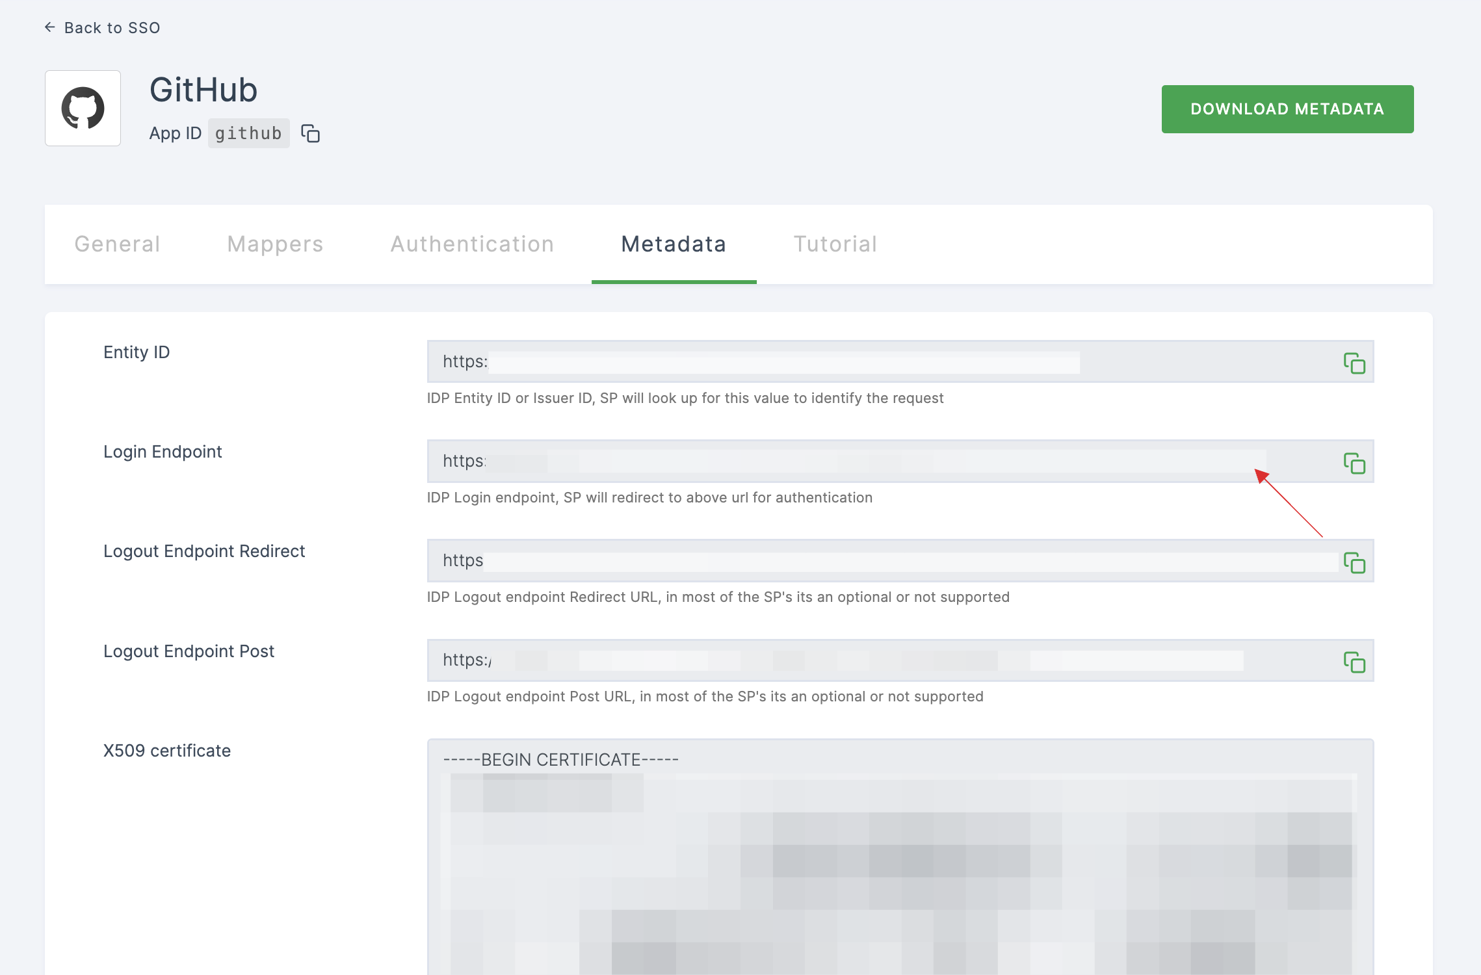Viewport: 1481px width, 975px height.
Task: Click the github App ID code badge
Action: coord(248,133)
